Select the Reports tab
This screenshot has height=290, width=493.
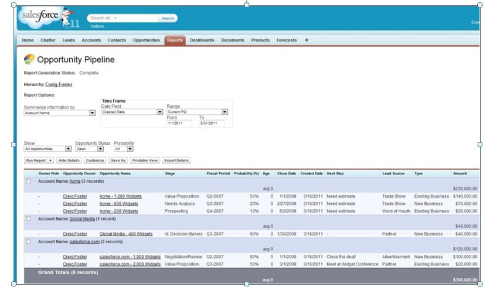(175, 40)
